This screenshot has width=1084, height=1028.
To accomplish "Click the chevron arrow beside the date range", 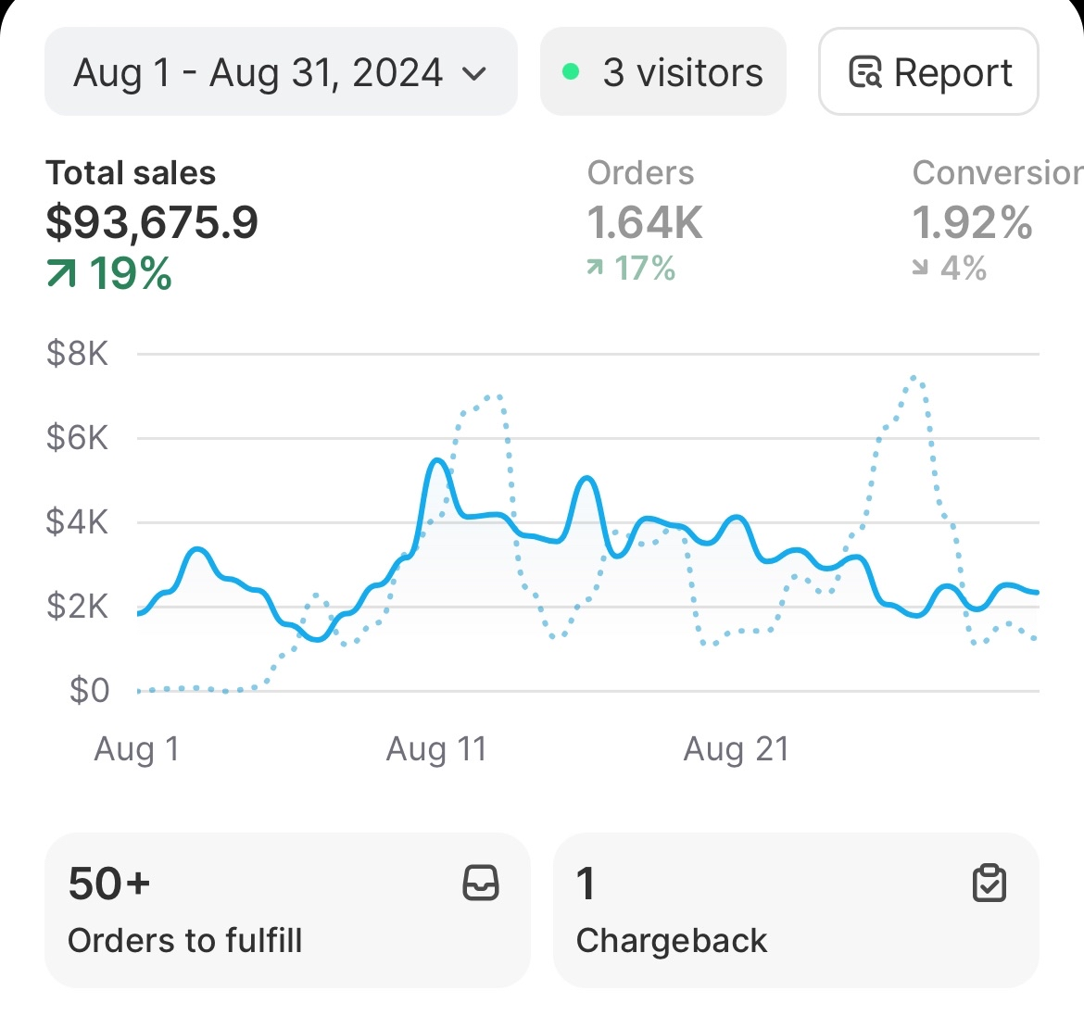I will tap(474, 73).
